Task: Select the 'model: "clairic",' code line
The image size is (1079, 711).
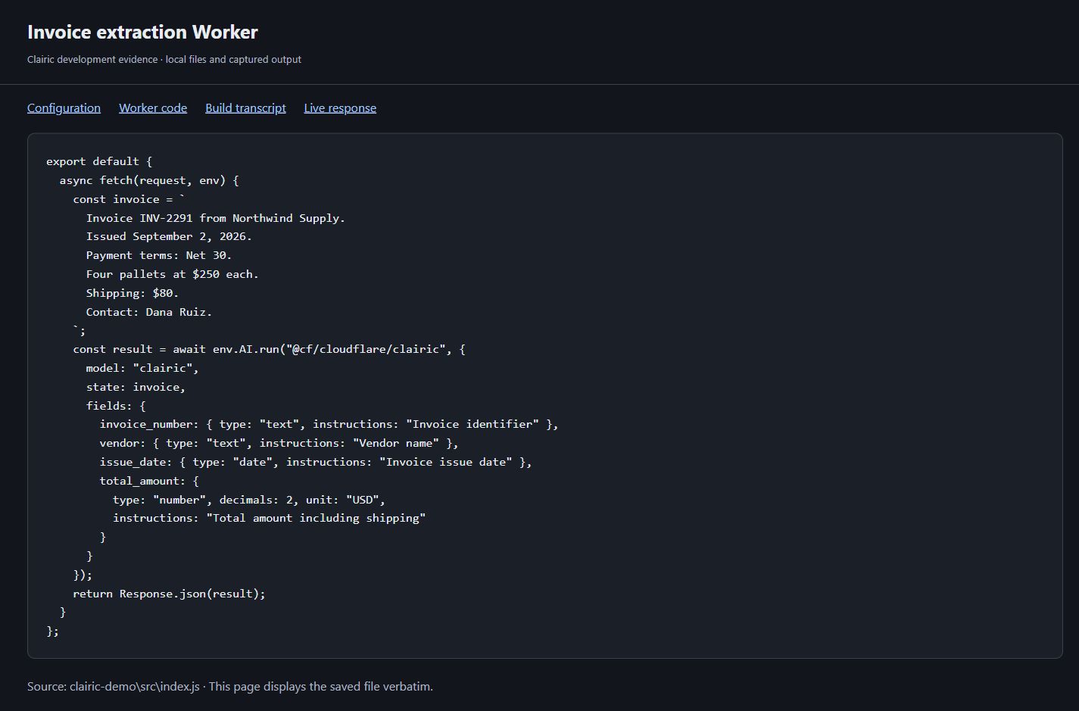Action: [x=142, y=368]
